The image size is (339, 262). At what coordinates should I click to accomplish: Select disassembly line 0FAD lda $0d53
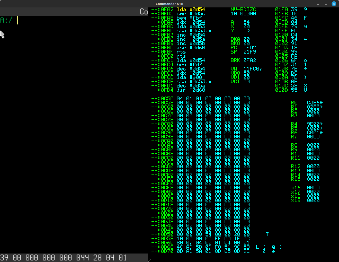click(x=178, y=27)
